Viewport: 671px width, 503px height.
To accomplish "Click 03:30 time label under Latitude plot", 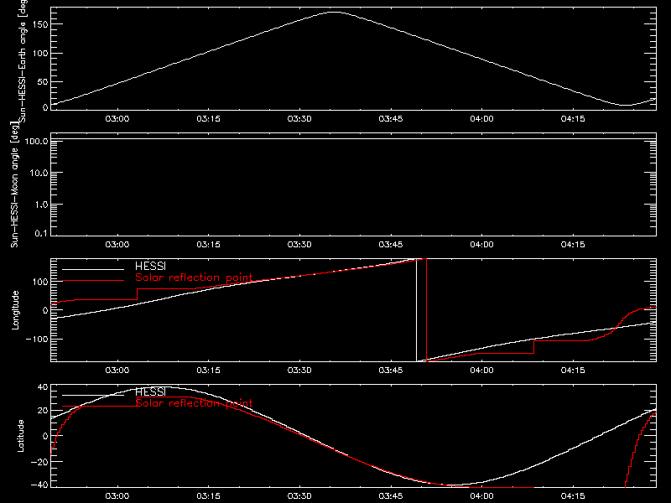I will pyautogui.click(x=299, y=496).
